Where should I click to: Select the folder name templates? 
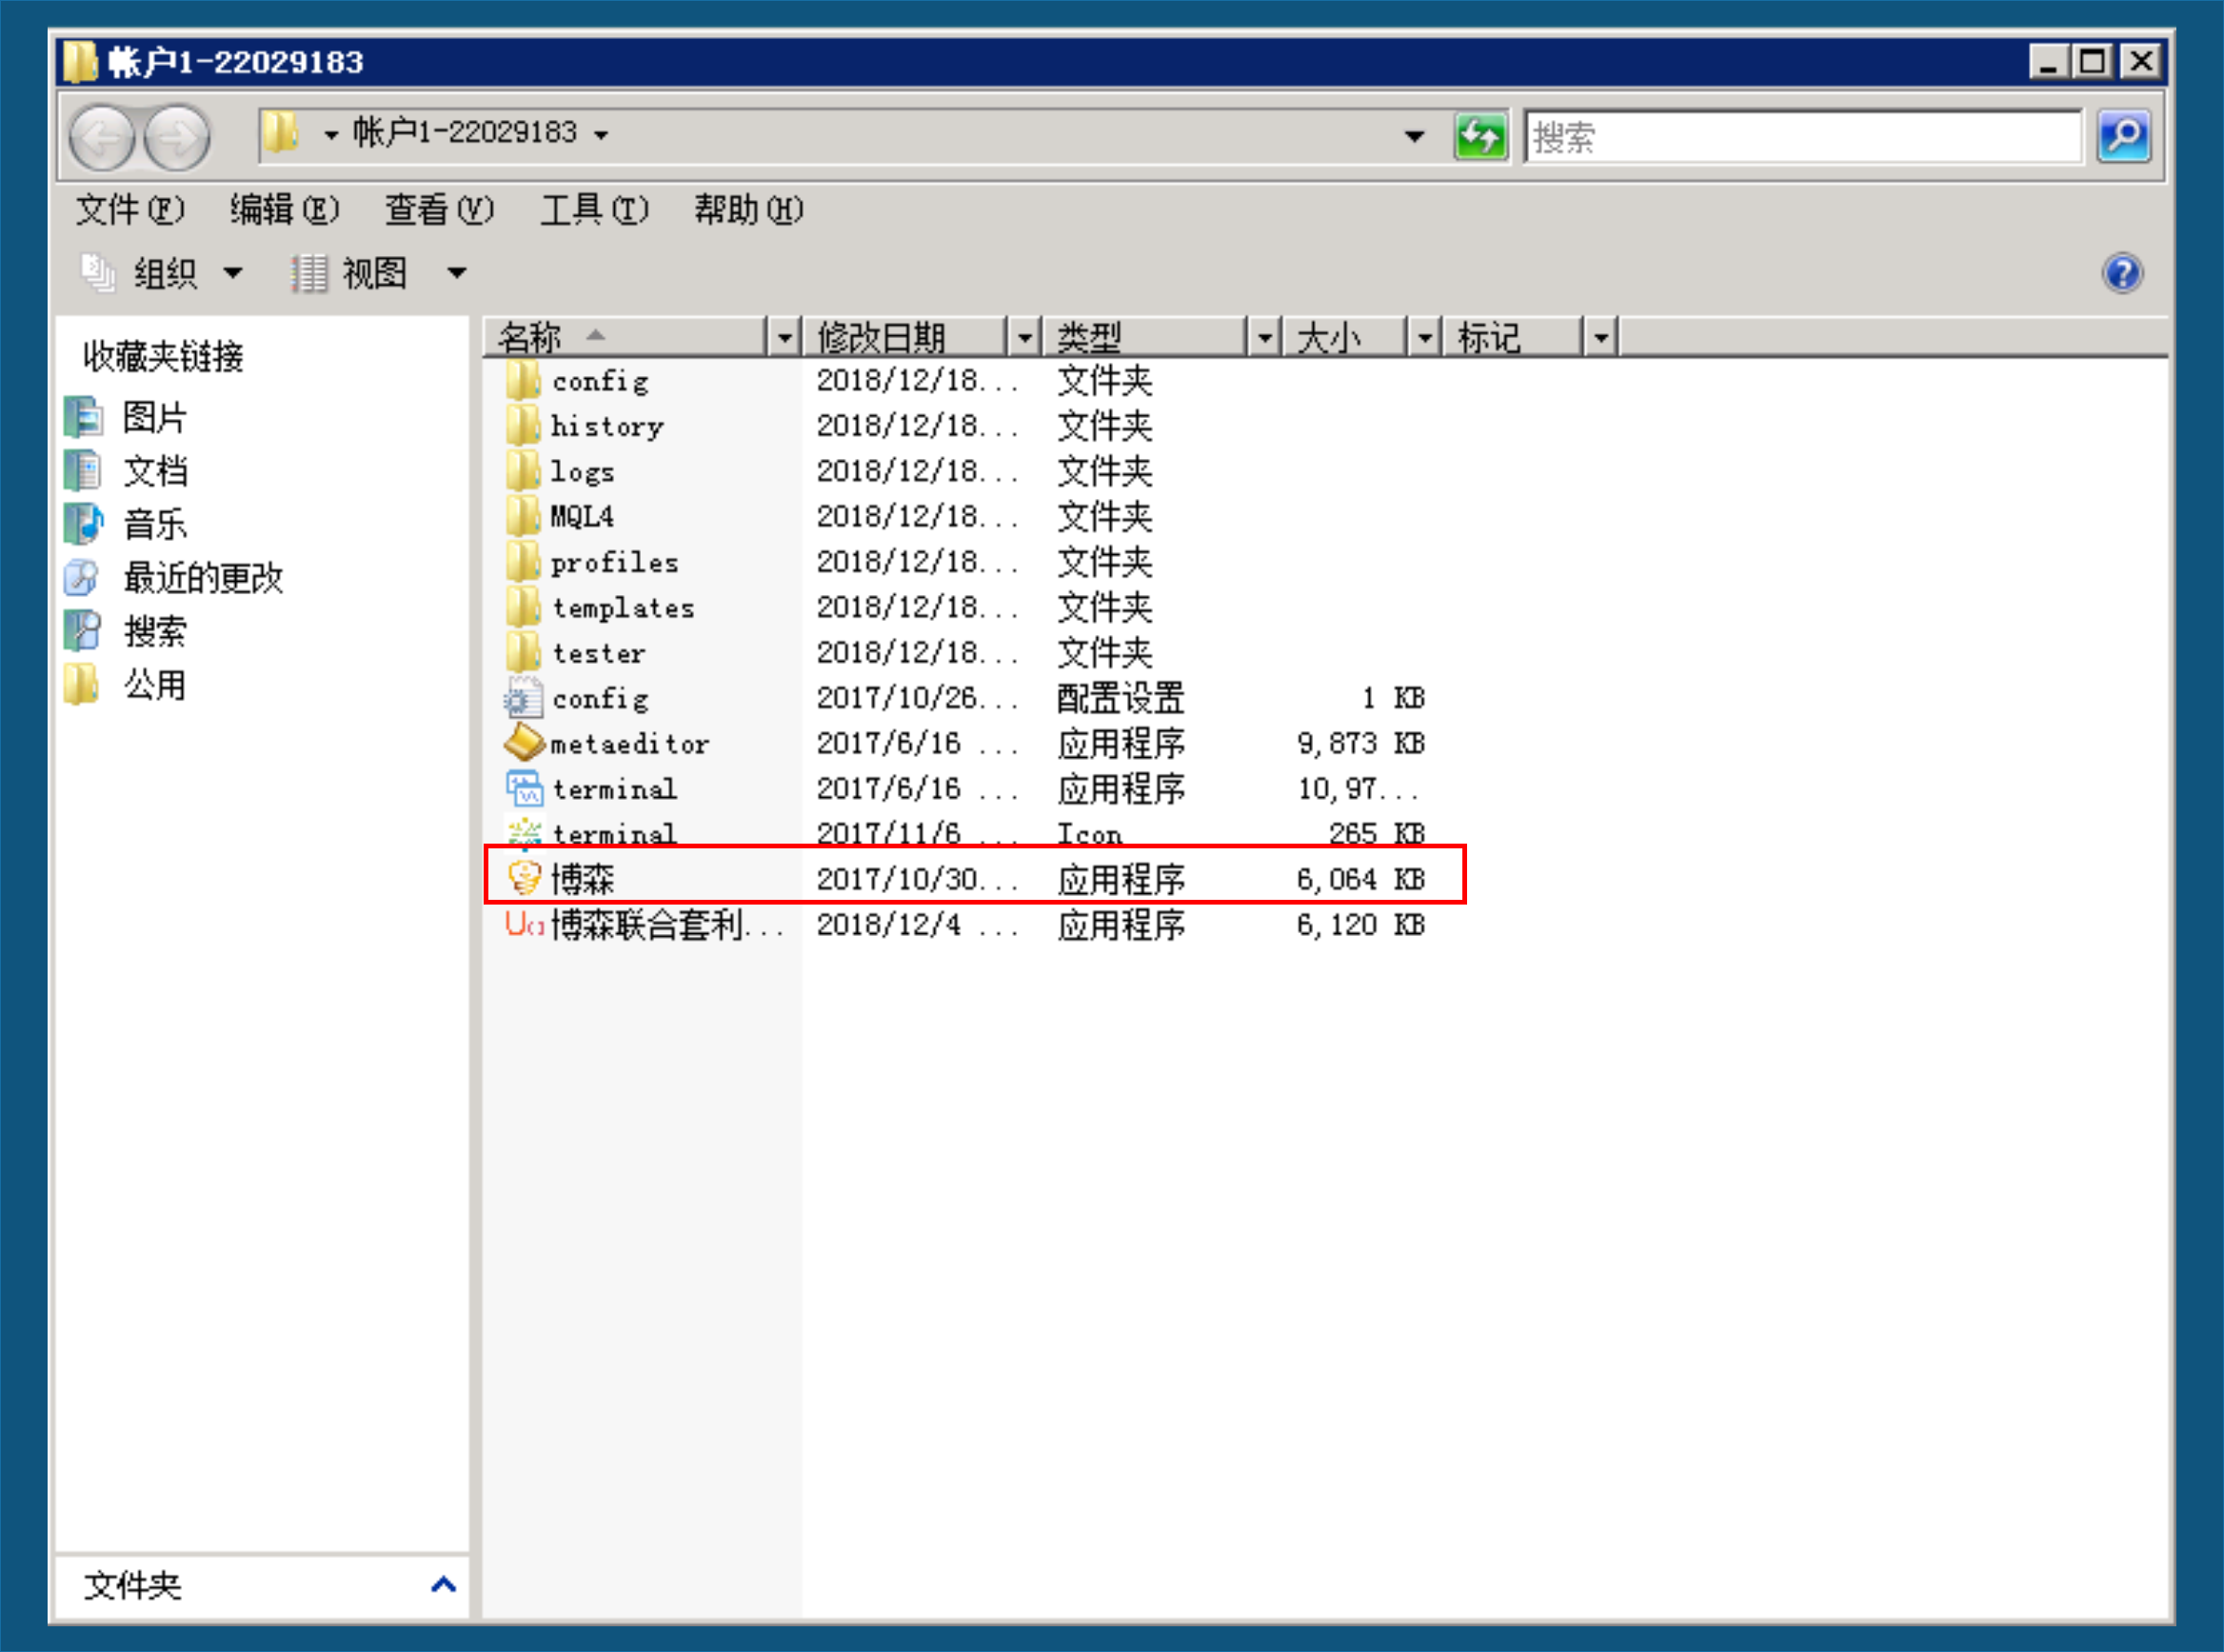[623, 608]
